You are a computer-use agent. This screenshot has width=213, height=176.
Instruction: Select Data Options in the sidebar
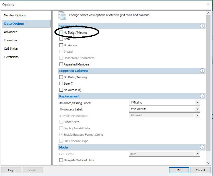pyautogui.click(x=26, y=24)
